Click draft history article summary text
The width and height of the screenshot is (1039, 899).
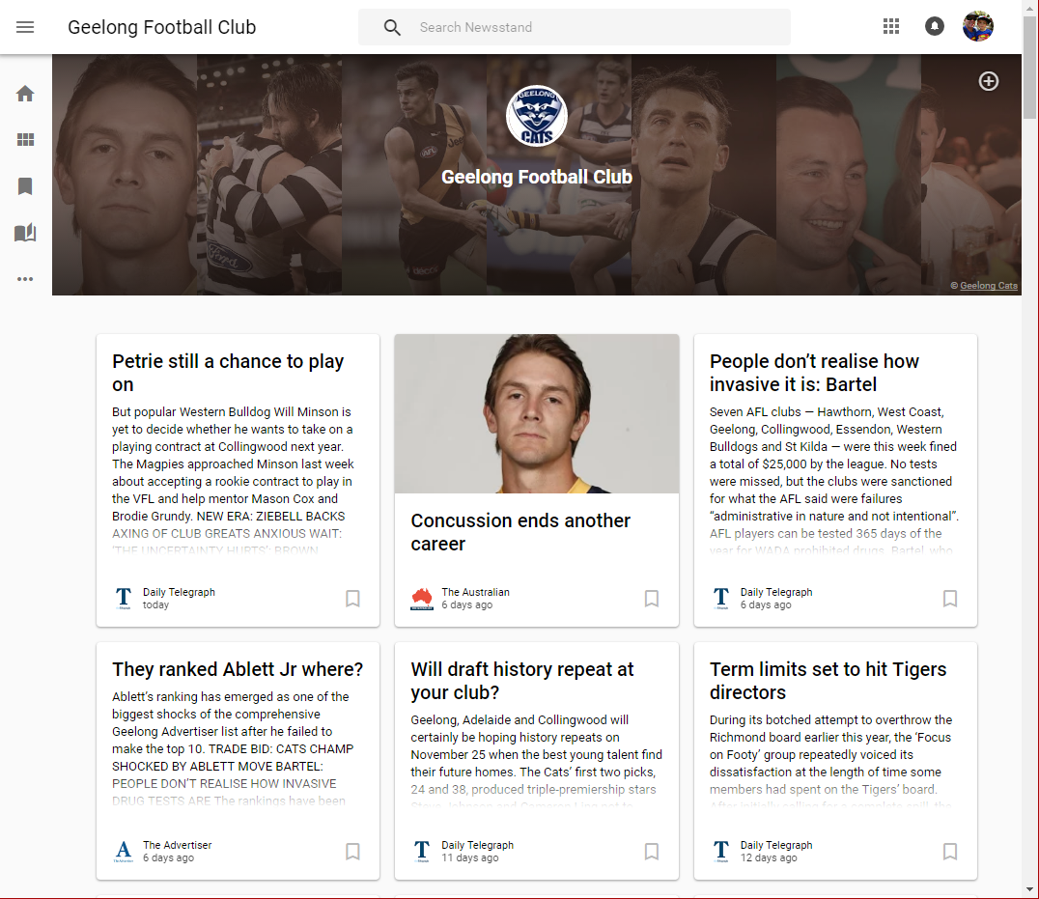[537, 763]
